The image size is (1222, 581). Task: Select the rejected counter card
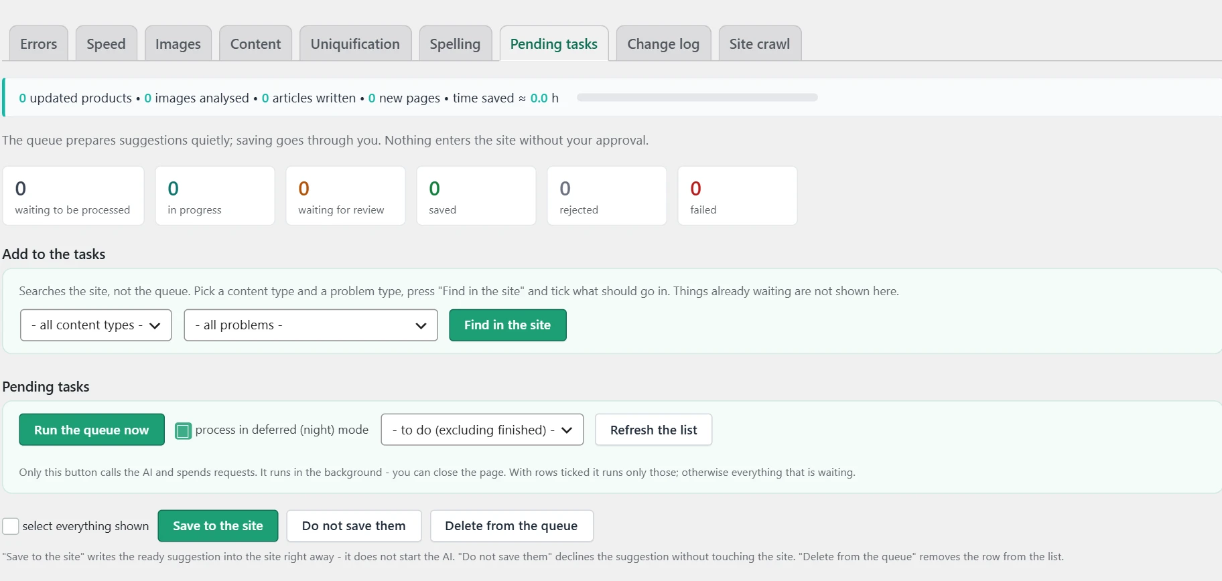[607, 195]
